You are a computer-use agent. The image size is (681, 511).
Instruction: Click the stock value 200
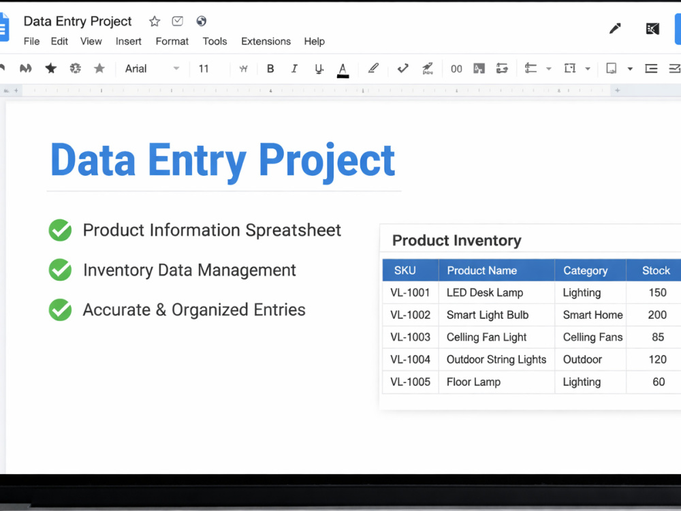coord(657,315)
